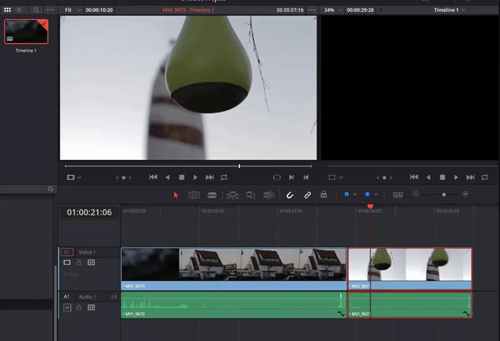Select the arrow Selection Mode tool
Viewport: 500px width, 341px height.
(x=176, y=195)
